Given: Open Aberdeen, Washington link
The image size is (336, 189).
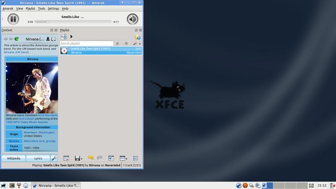Looking at the screenshot, I should pos(39,132).
